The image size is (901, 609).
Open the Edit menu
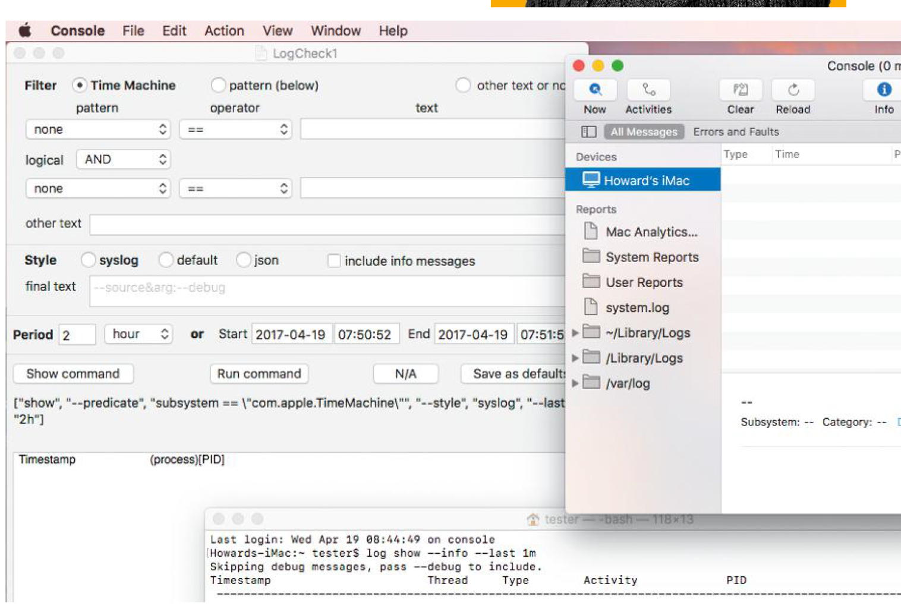[x=174, y=30]
